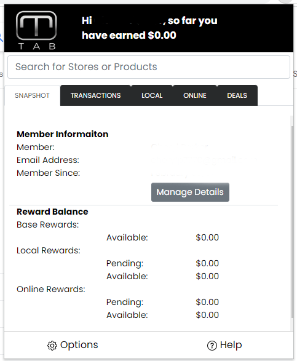Click the Member Informaiton heading
Image resolution: width=297 pixels, height=361 pixels.
[x=62, y=134]
